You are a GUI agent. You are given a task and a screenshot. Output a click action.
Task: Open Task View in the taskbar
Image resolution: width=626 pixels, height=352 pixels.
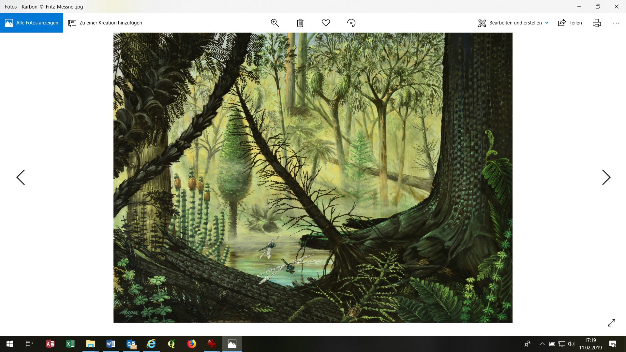pyautogui.click(x=29, y=344)
